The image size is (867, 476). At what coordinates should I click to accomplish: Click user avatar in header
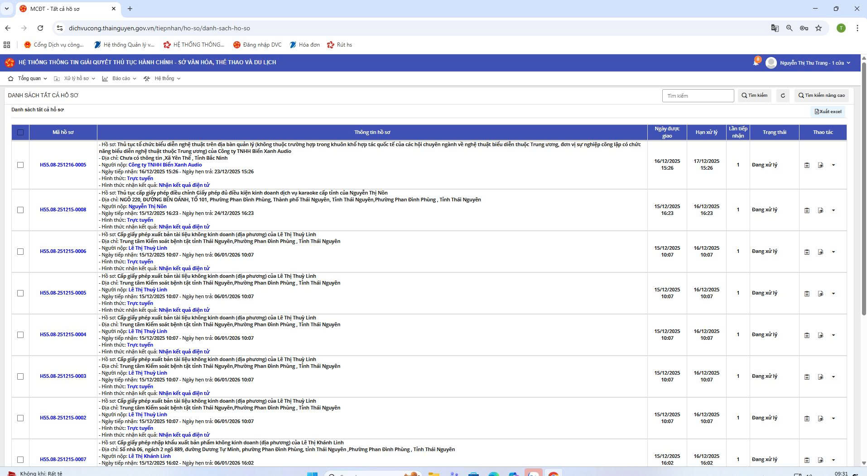771,63
